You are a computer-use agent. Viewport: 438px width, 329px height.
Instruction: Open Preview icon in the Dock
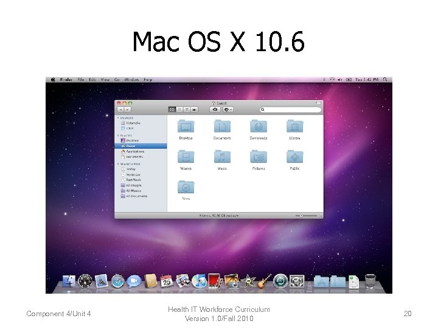tap(182, 281)
